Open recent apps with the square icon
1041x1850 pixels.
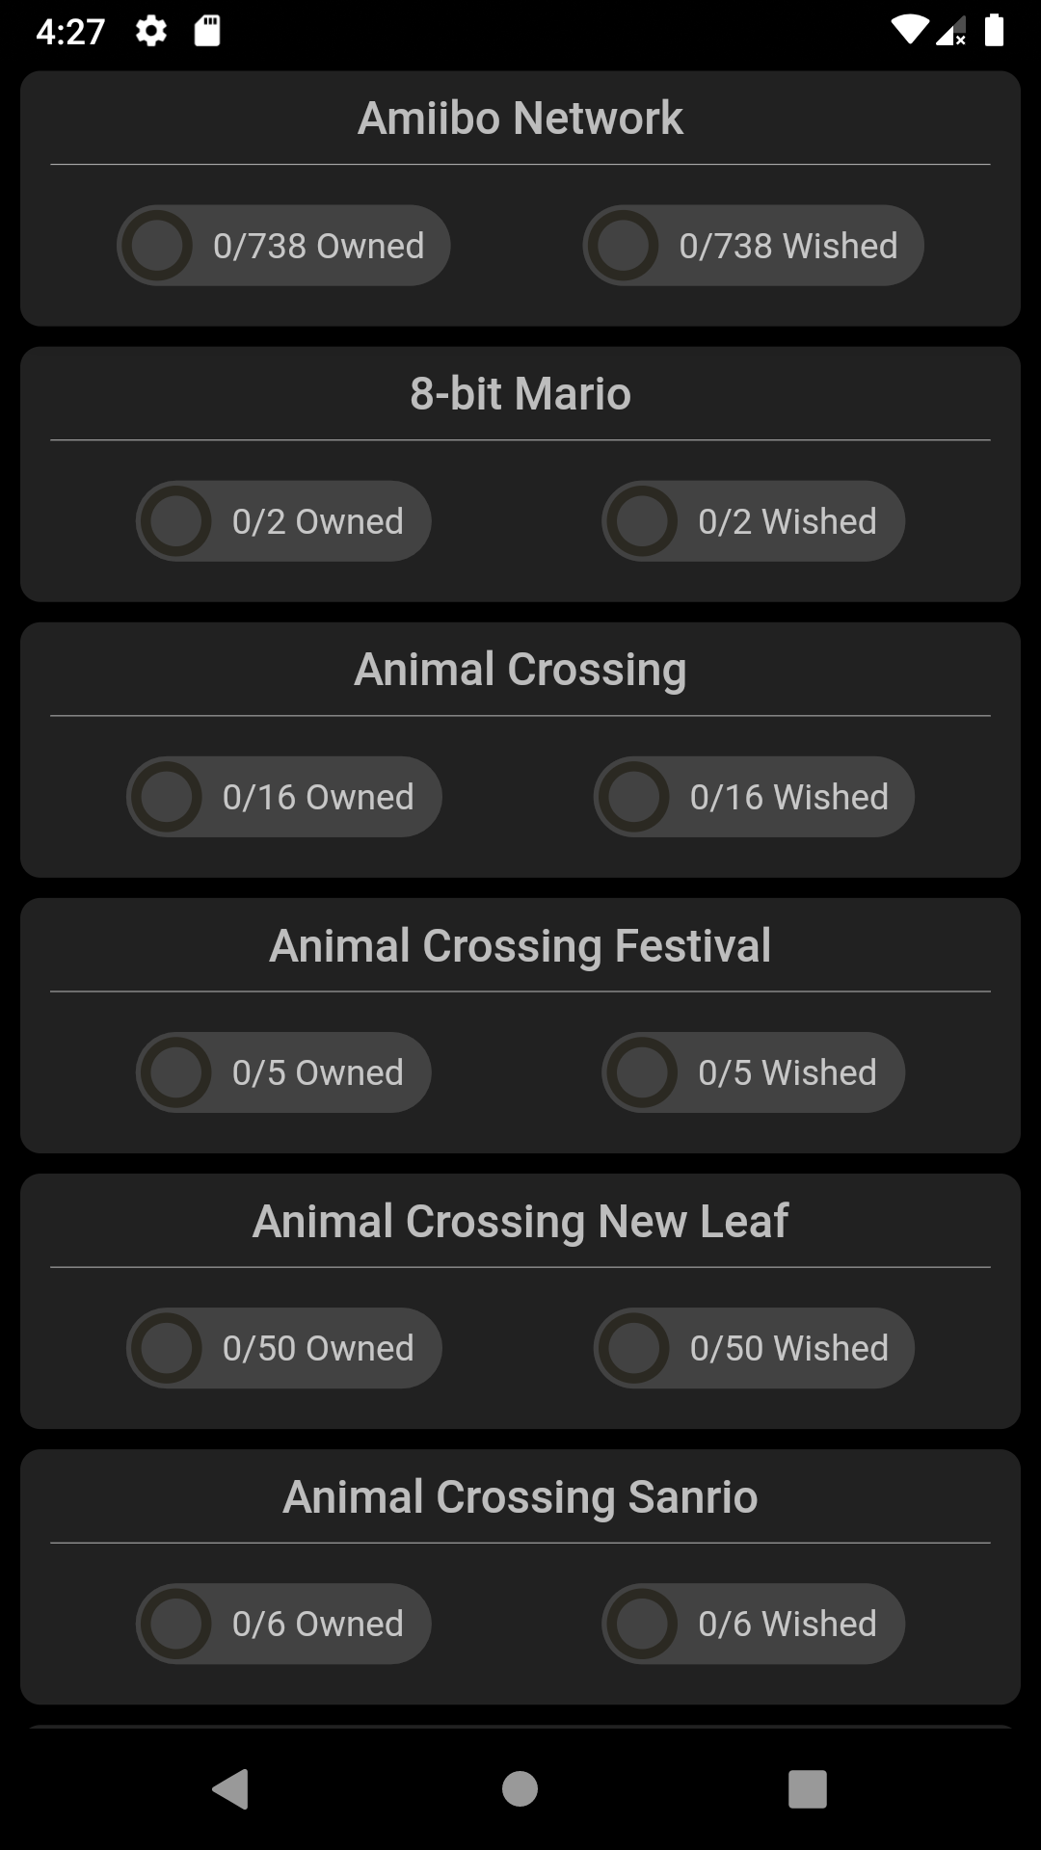pyautogui.click(x=807, y=1789)
